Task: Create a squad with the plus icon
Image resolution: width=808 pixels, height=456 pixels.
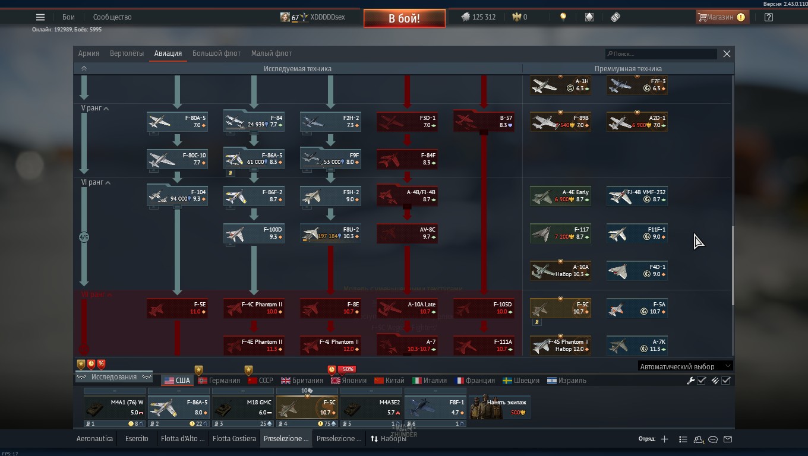Action: tap(664, 439)
